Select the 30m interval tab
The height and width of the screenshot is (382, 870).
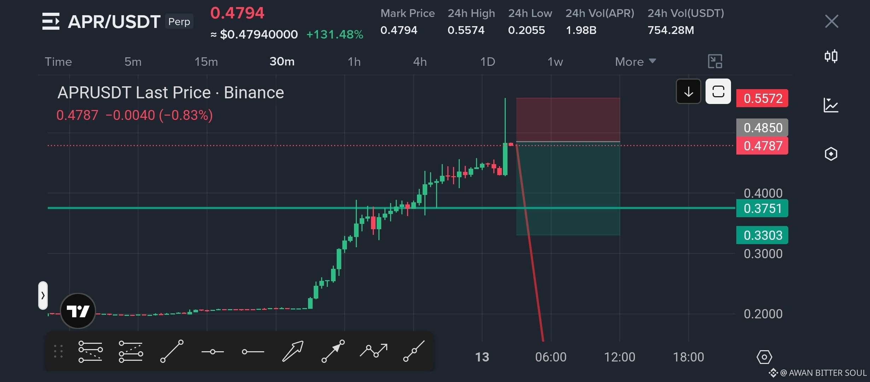pos(282,62)
